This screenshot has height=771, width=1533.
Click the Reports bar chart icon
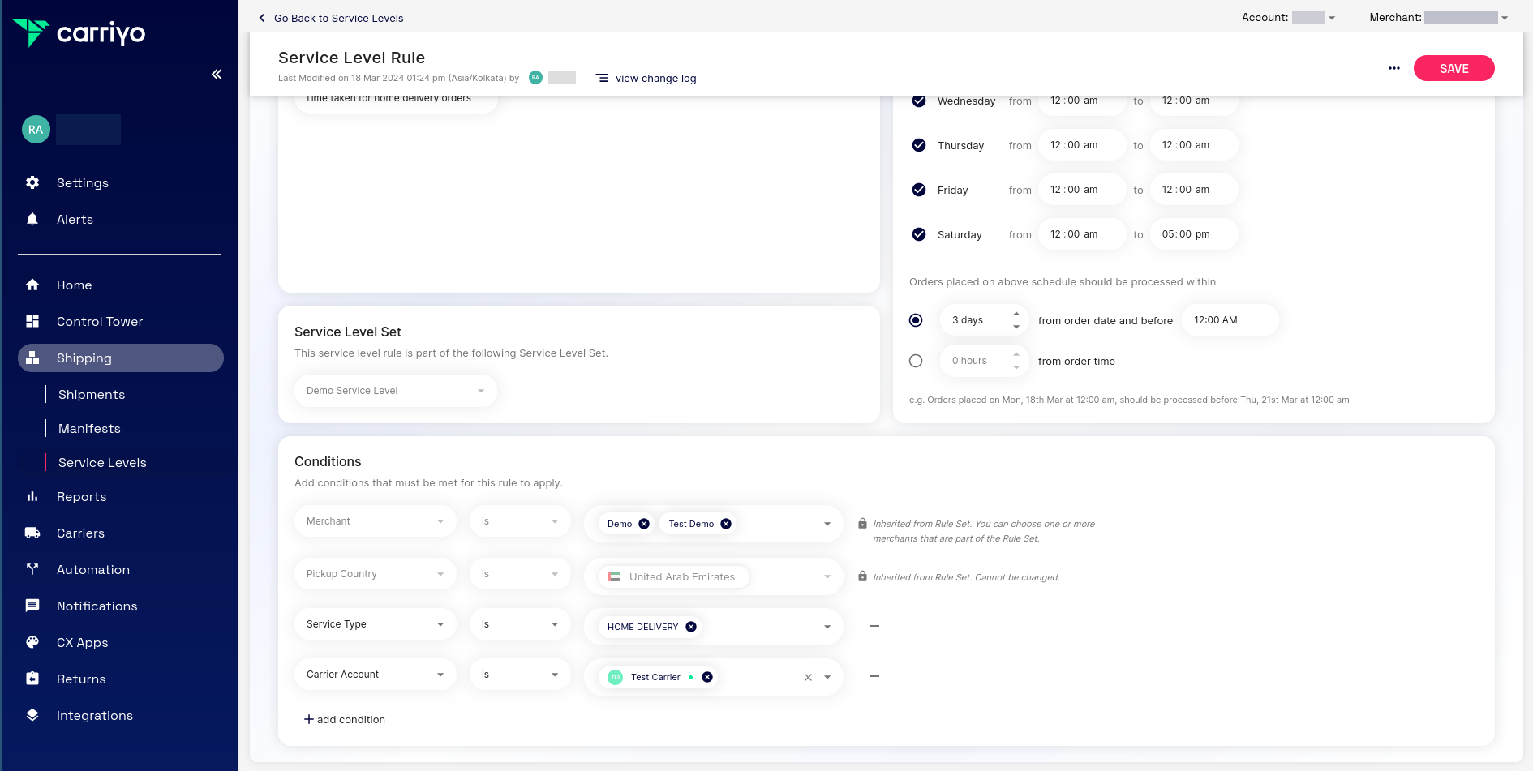pyautogui.click(x=32, y=496)
